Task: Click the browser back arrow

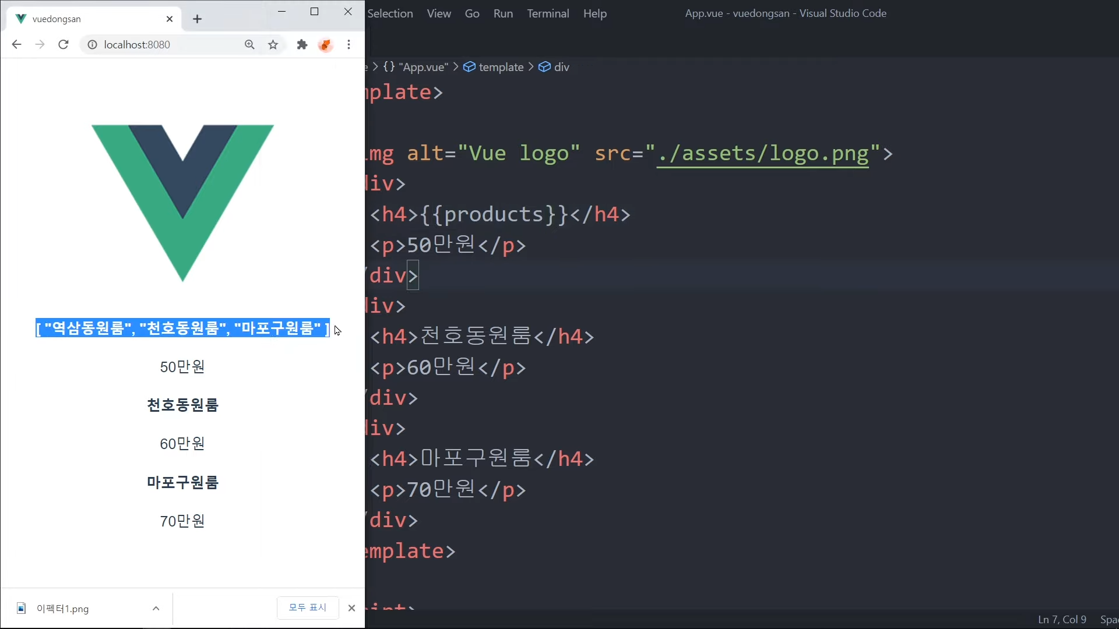Action: click(16, 45)
